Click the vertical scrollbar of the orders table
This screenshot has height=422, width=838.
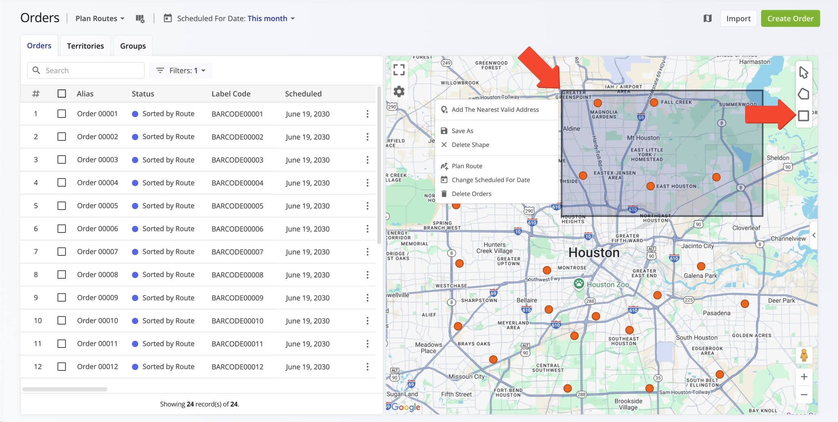[x=379, y=165]
